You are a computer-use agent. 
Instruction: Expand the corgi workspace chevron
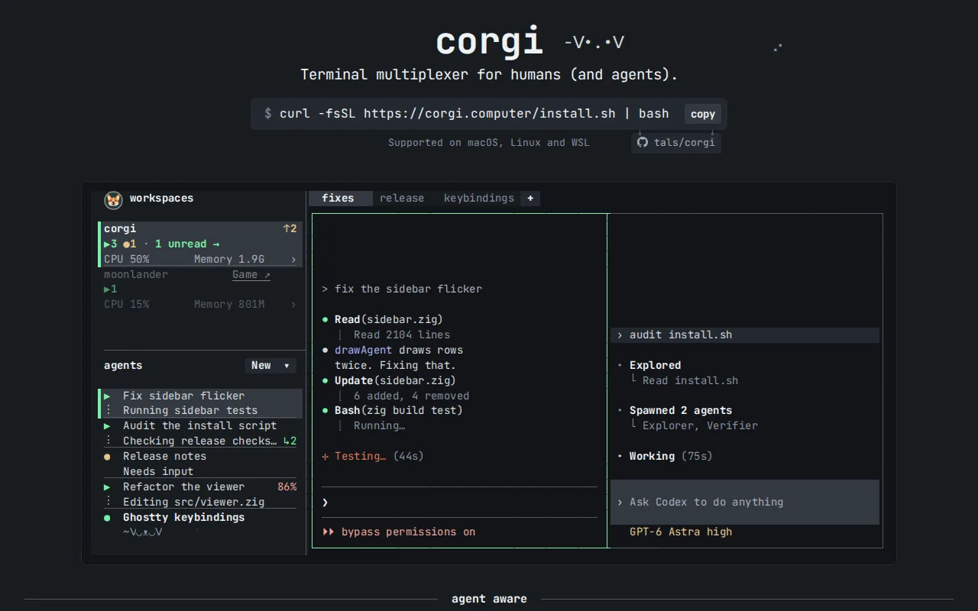point(293,260)
